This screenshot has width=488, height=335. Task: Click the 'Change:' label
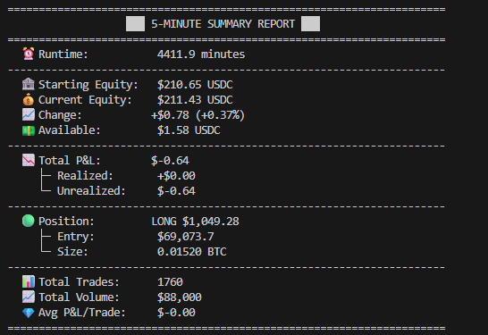(x=60, y=115)
